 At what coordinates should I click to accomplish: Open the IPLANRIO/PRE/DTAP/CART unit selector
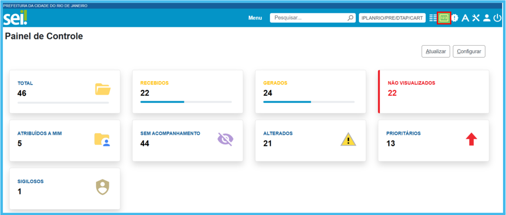click(392, 18)
